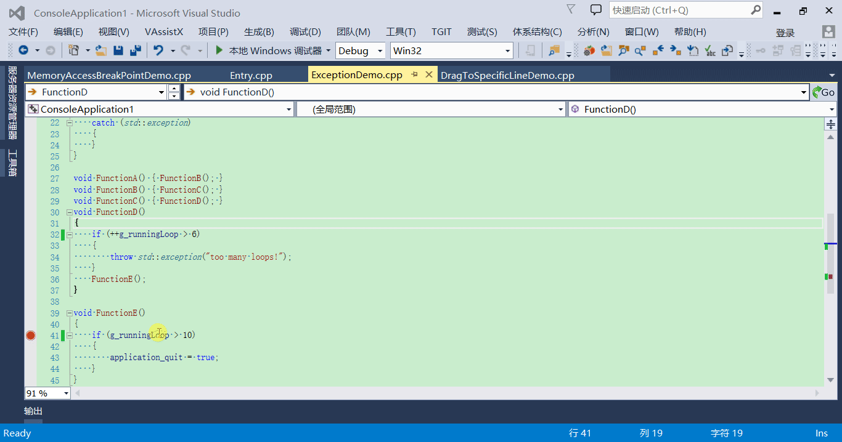
Task: Click the Go button next to navigation bar
Action: coord(824,92)
